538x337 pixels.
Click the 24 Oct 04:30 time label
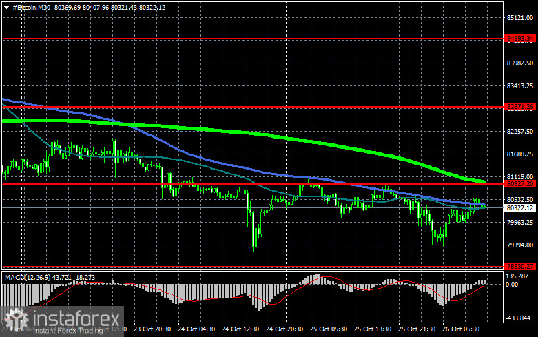point(196,329)
